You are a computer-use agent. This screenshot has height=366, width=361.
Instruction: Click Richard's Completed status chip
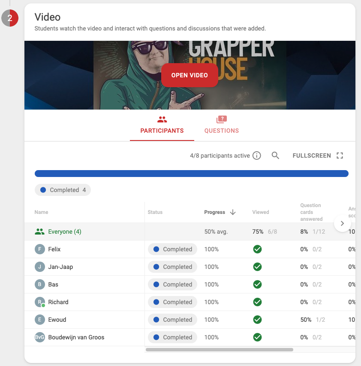pyautogui.click(x=173, y=302)
